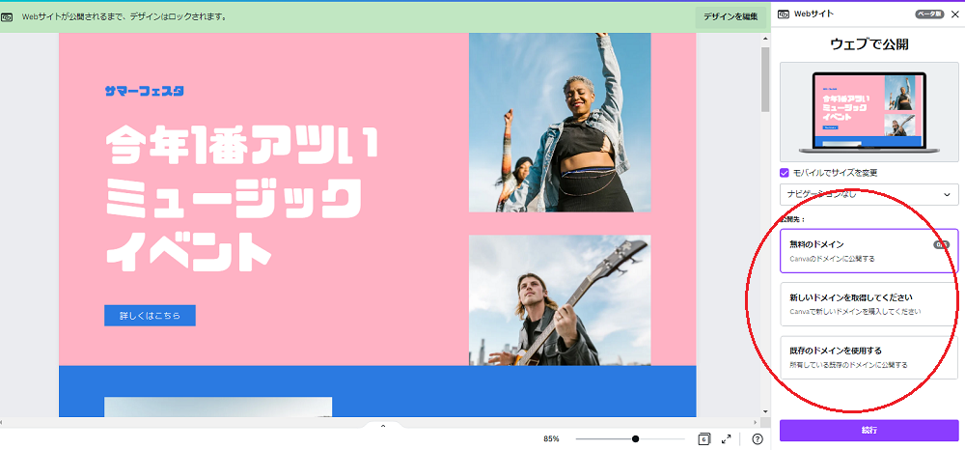The image size is (965, 450).
Task: Click the 詳しくはこちら button in the design
Action: (150, 316)
